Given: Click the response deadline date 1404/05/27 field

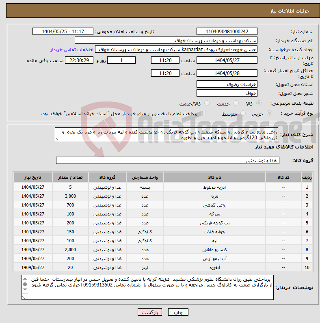Looking at the screenshot, I should (227, 60).
